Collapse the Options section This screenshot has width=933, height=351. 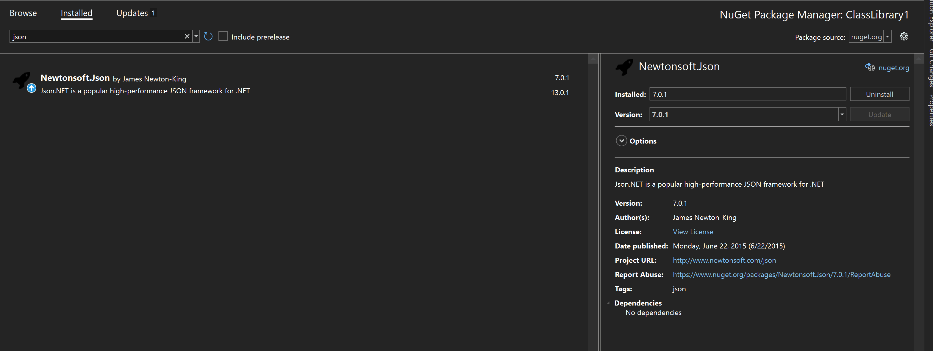(x=621, y=141)
